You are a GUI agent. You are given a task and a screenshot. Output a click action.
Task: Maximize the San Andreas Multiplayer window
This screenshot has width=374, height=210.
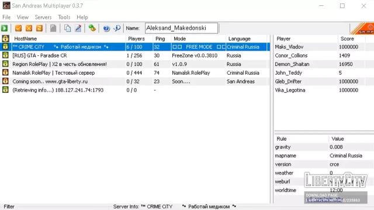click(342, 6)
